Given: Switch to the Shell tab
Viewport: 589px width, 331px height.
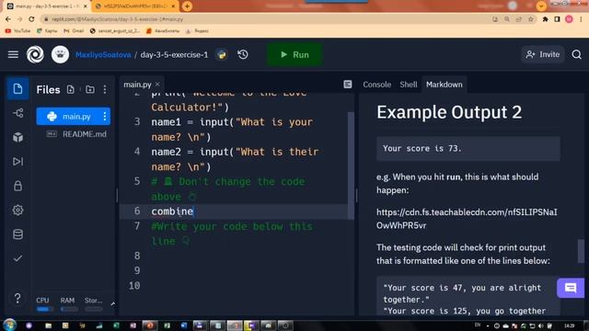Looking at the screenshot, I should tap(409, 85).
